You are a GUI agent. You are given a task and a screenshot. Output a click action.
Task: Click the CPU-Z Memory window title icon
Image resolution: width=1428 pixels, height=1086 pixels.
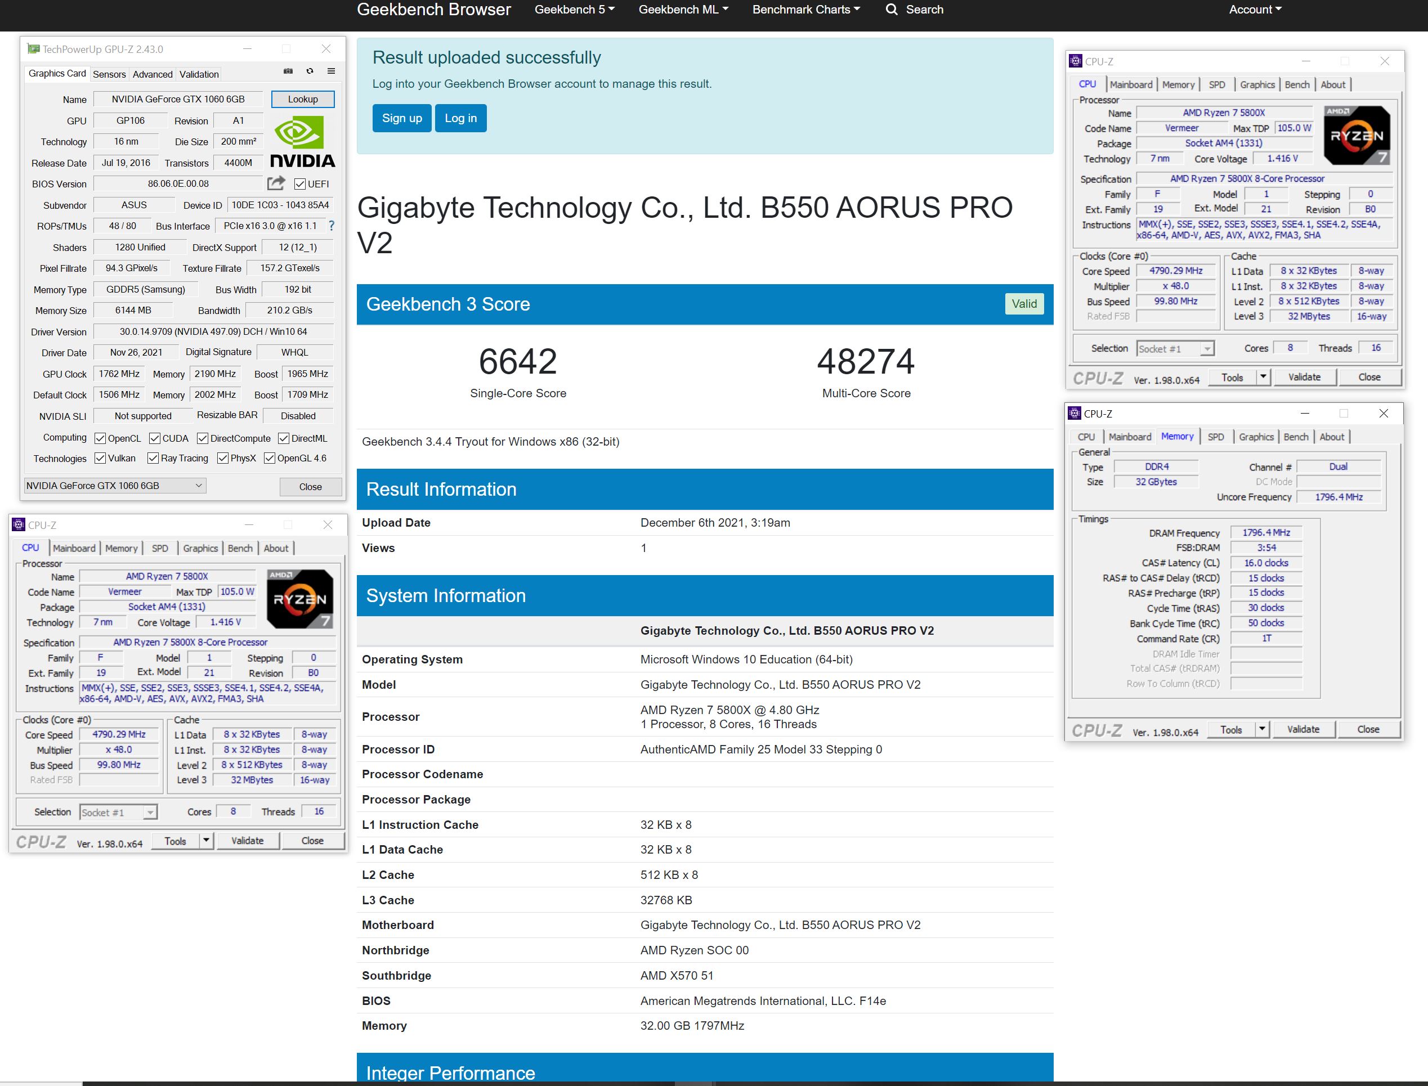pyautogui.click(x=1075, y=413)
